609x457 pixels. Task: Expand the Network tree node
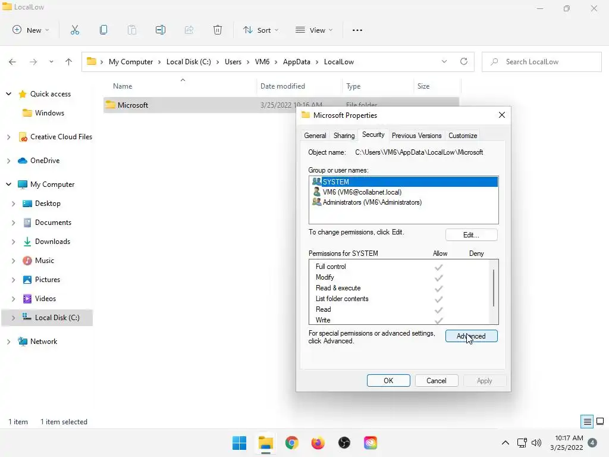pos(8,341)
